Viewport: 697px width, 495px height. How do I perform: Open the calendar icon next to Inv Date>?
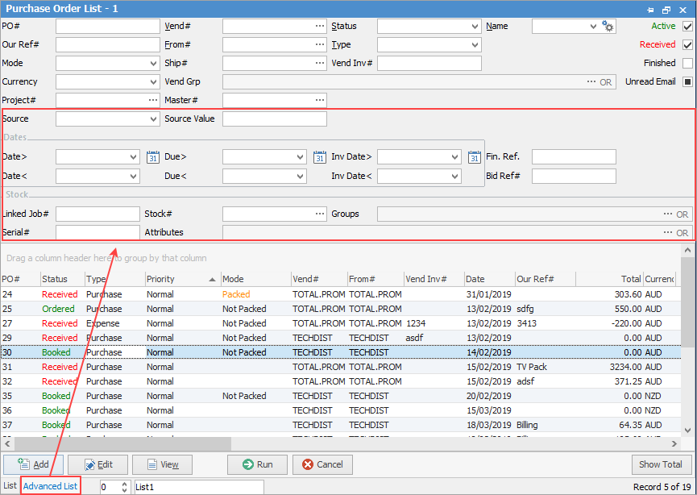tap(475, 157)
